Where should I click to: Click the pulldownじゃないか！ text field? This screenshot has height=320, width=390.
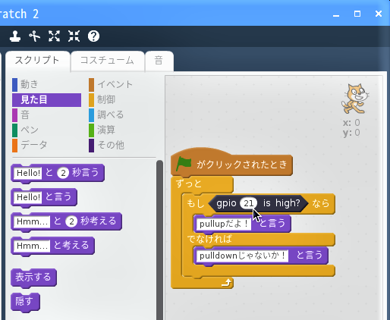click(242, 256)
